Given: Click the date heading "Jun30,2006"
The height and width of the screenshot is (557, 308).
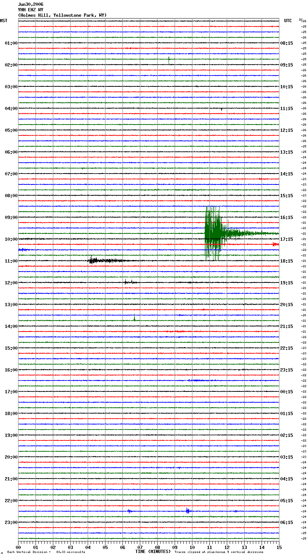Looking at the screenshot, I should (x=30, y=4).
